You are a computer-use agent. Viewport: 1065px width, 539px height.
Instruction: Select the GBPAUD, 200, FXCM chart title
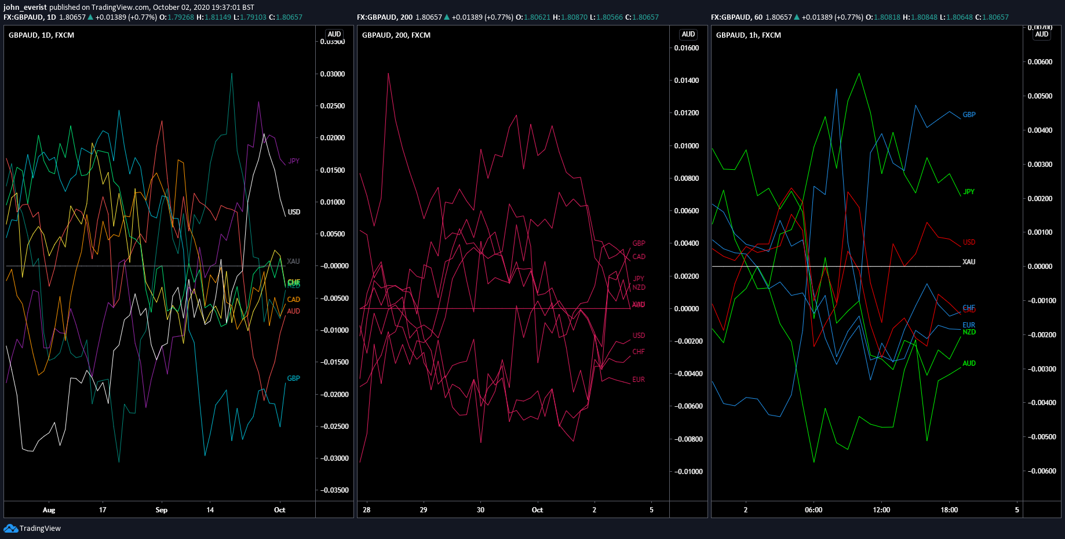point(396,35)
